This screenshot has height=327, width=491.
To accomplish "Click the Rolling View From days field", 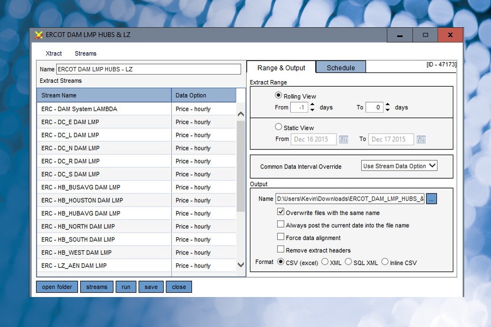I will click(x=300, y=107).
